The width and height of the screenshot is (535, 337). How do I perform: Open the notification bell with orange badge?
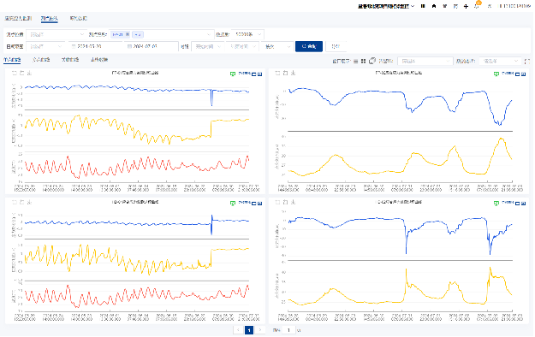[x=478, y=6]
